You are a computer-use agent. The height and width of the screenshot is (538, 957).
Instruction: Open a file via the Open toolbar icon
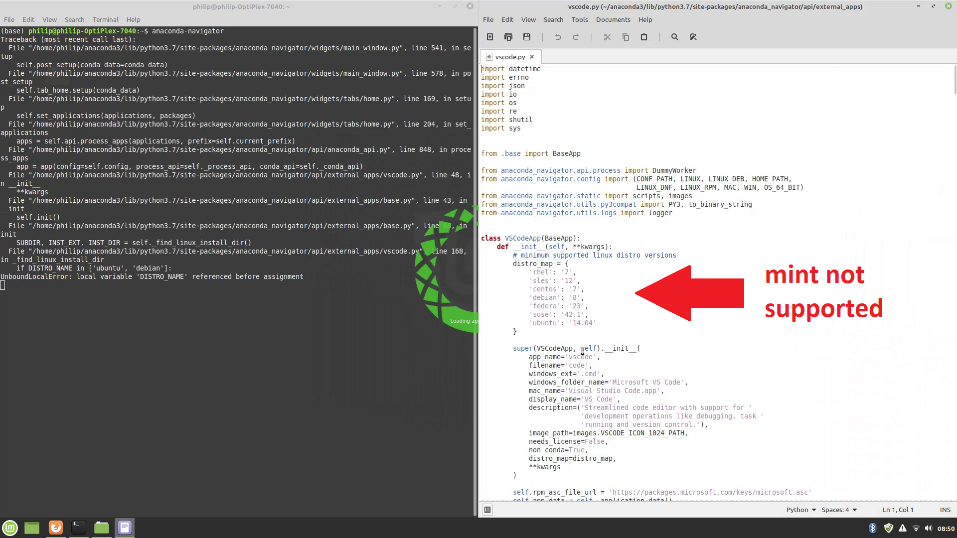point(508,37)
